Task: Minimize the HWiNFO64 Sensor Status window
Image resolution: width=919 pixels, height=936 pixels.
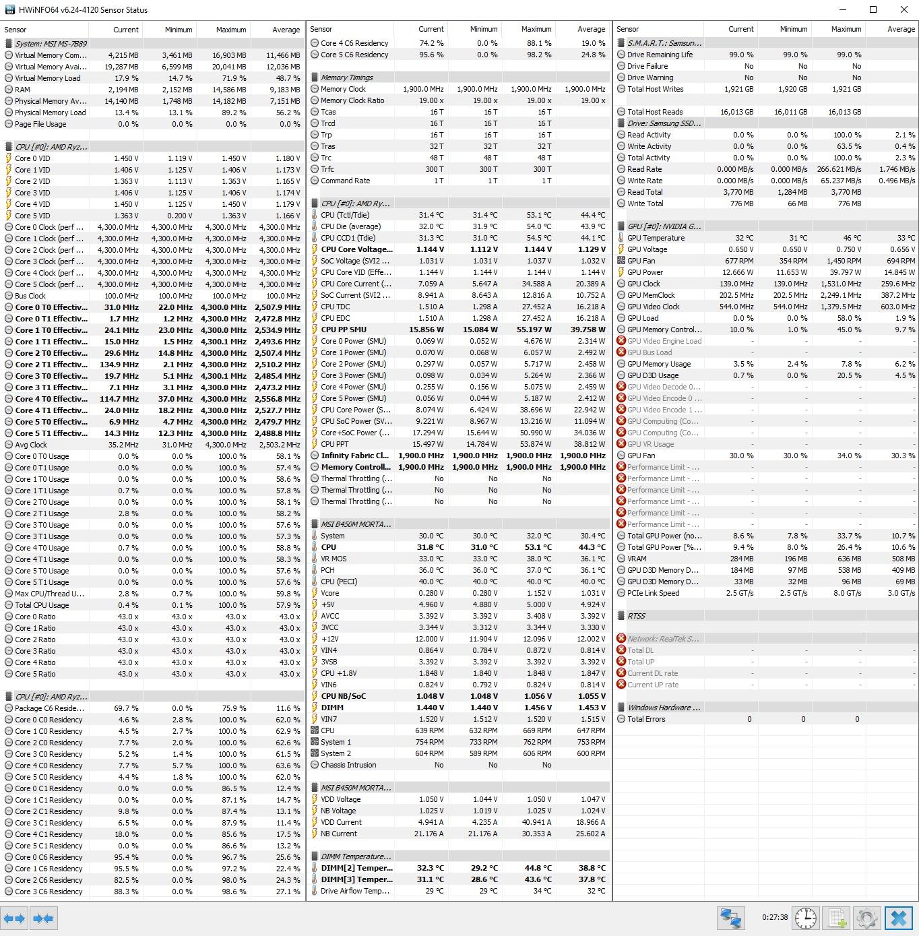Action: click(x=842, y=9)
